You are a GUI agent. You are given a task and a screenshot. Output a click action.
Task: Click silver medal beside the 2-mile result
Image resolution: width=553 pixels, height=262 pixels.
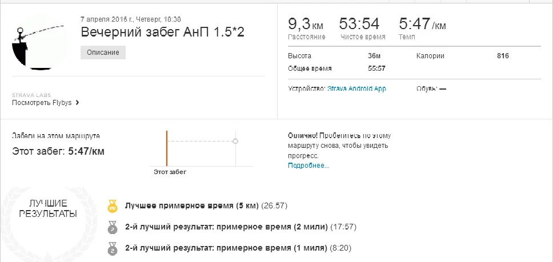[112, 227]
